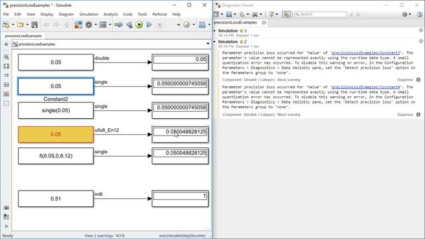This screenshot has width=425, height=239.
Task: Click the Zoom tool in left palette
Action: pyautogui.click(x=6, y=57)
